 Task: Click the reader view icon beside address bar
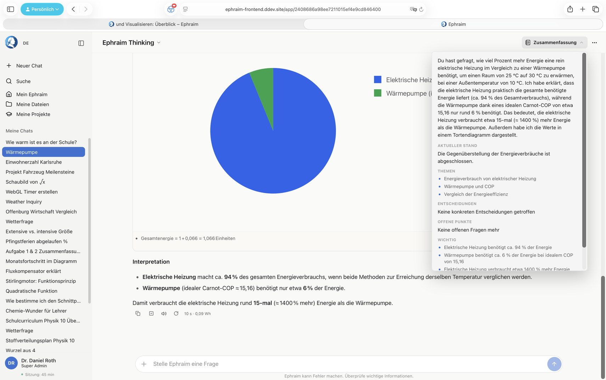[x=185, y=9]
